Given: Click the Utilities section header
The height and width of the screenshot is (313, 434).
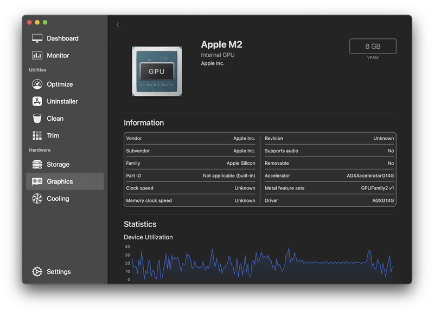Looking at the screenshot, I should [x=37, y=70].
